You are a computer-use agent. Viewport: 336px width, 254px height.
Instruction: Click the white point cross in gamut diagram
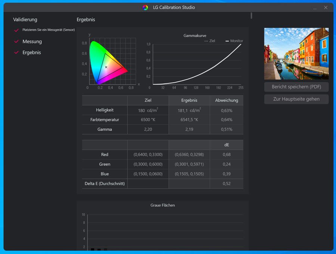pyautogui.click(x=106, y=67)
